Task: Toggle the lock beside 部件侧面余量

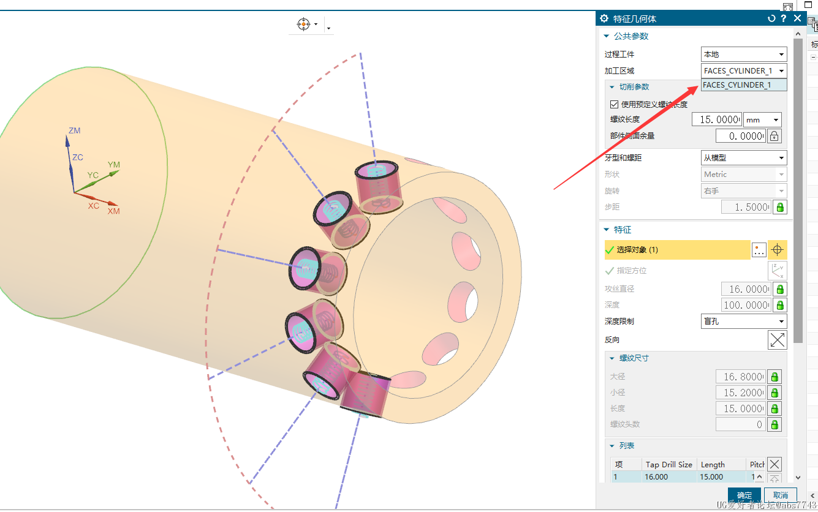Action: tap(774, 136)
